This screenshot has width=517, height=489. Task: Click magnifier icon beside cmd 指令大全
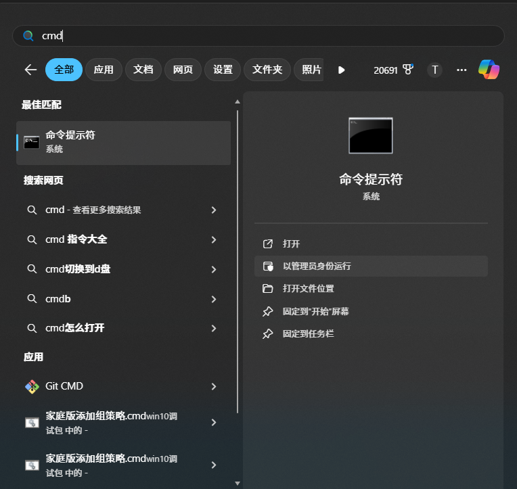[32, 239]
